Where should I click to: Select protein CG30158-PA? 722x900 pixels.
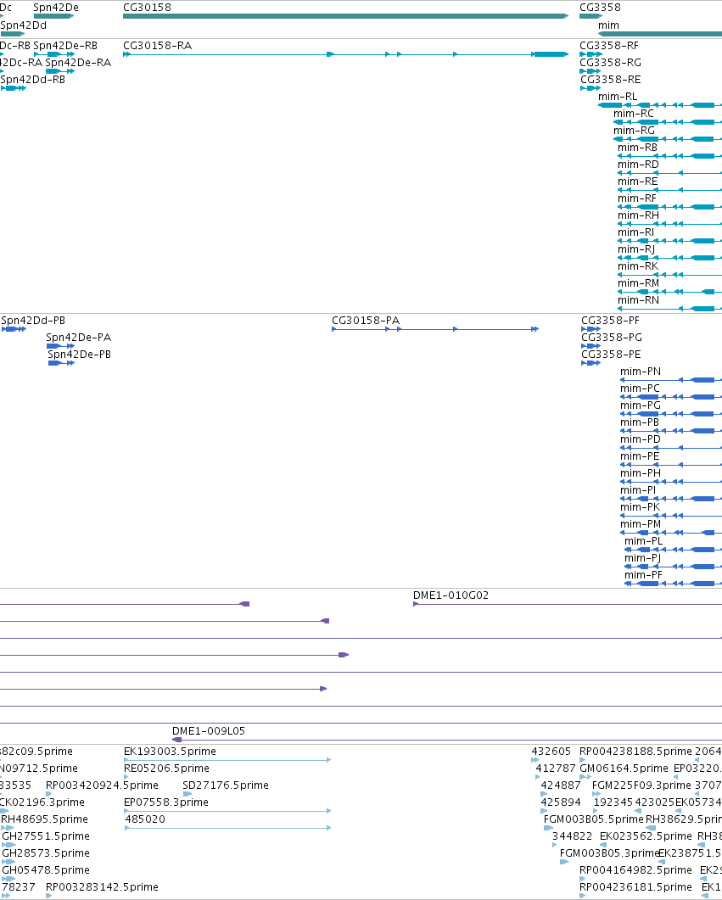[366, 321]
